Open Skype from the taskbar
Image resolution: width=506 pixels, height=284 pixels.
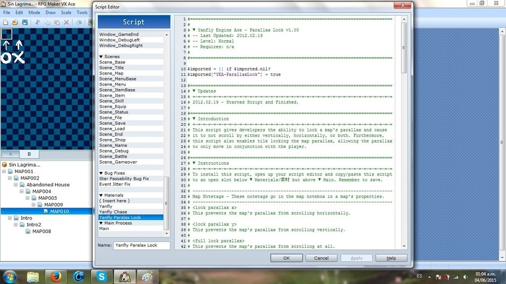pos(102,277)
